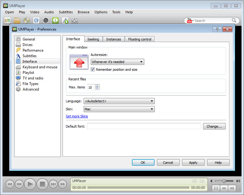244x195 pixels.
Task: Switch to the Floating control tab
Action: pyautogui.click(x=140, y=39)
